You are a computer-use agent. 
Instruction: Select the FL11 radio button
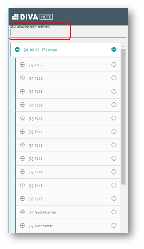[114, 131]
